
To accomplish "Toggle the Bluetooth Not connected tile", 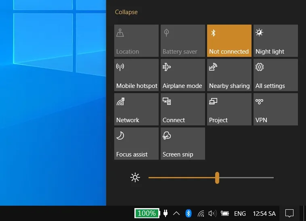I will [229, 41].
